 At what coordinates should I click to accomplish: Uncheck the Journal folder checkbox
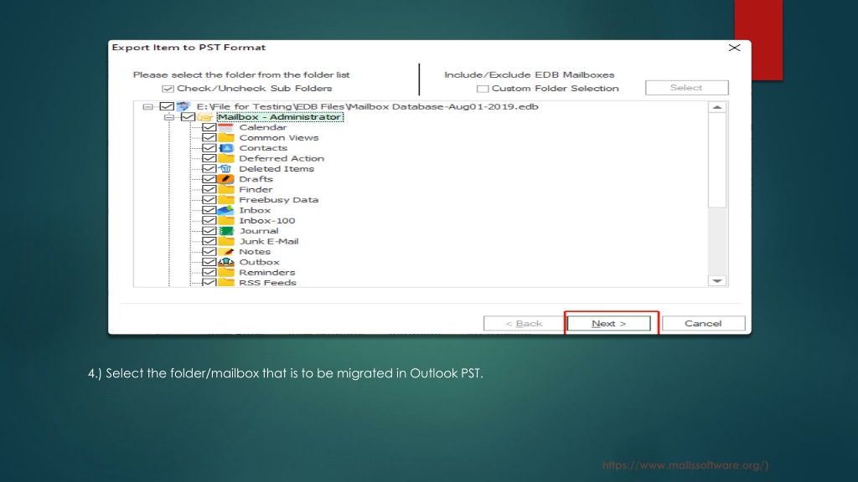pos(209,231)
